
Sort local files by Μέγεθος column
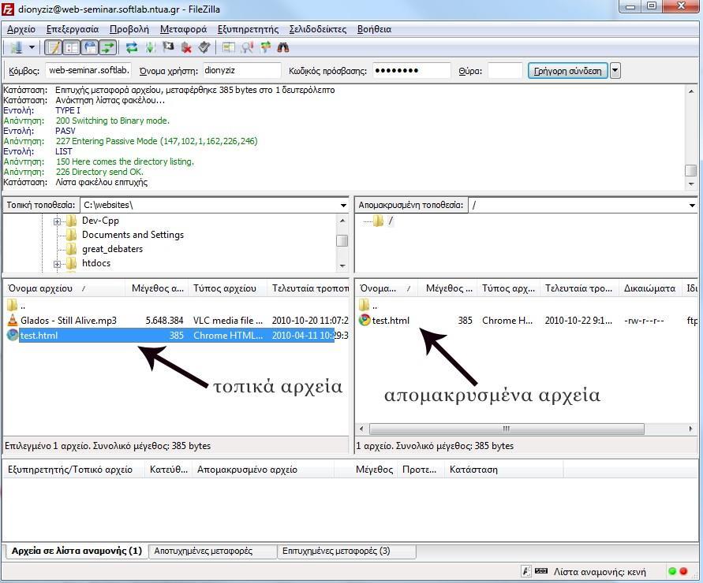[157, 288]
